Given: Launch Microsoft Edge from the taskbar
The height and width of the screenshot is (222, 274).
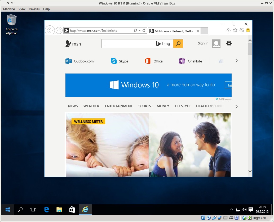Looking at the screenshot, I should (46, 210).
